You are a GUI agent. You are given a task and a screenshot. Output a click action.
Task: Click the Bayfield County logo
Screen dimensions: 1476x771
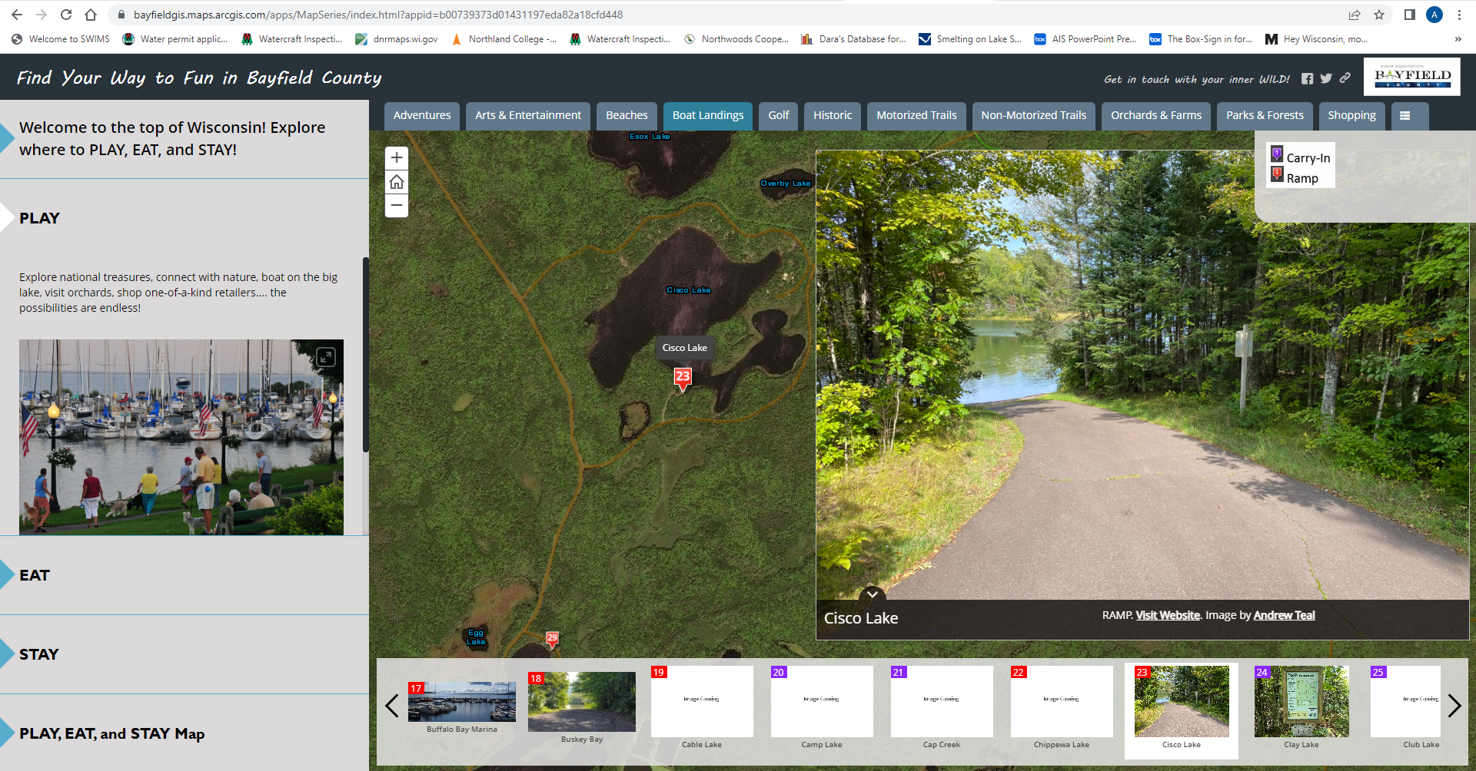(1412, 77)
